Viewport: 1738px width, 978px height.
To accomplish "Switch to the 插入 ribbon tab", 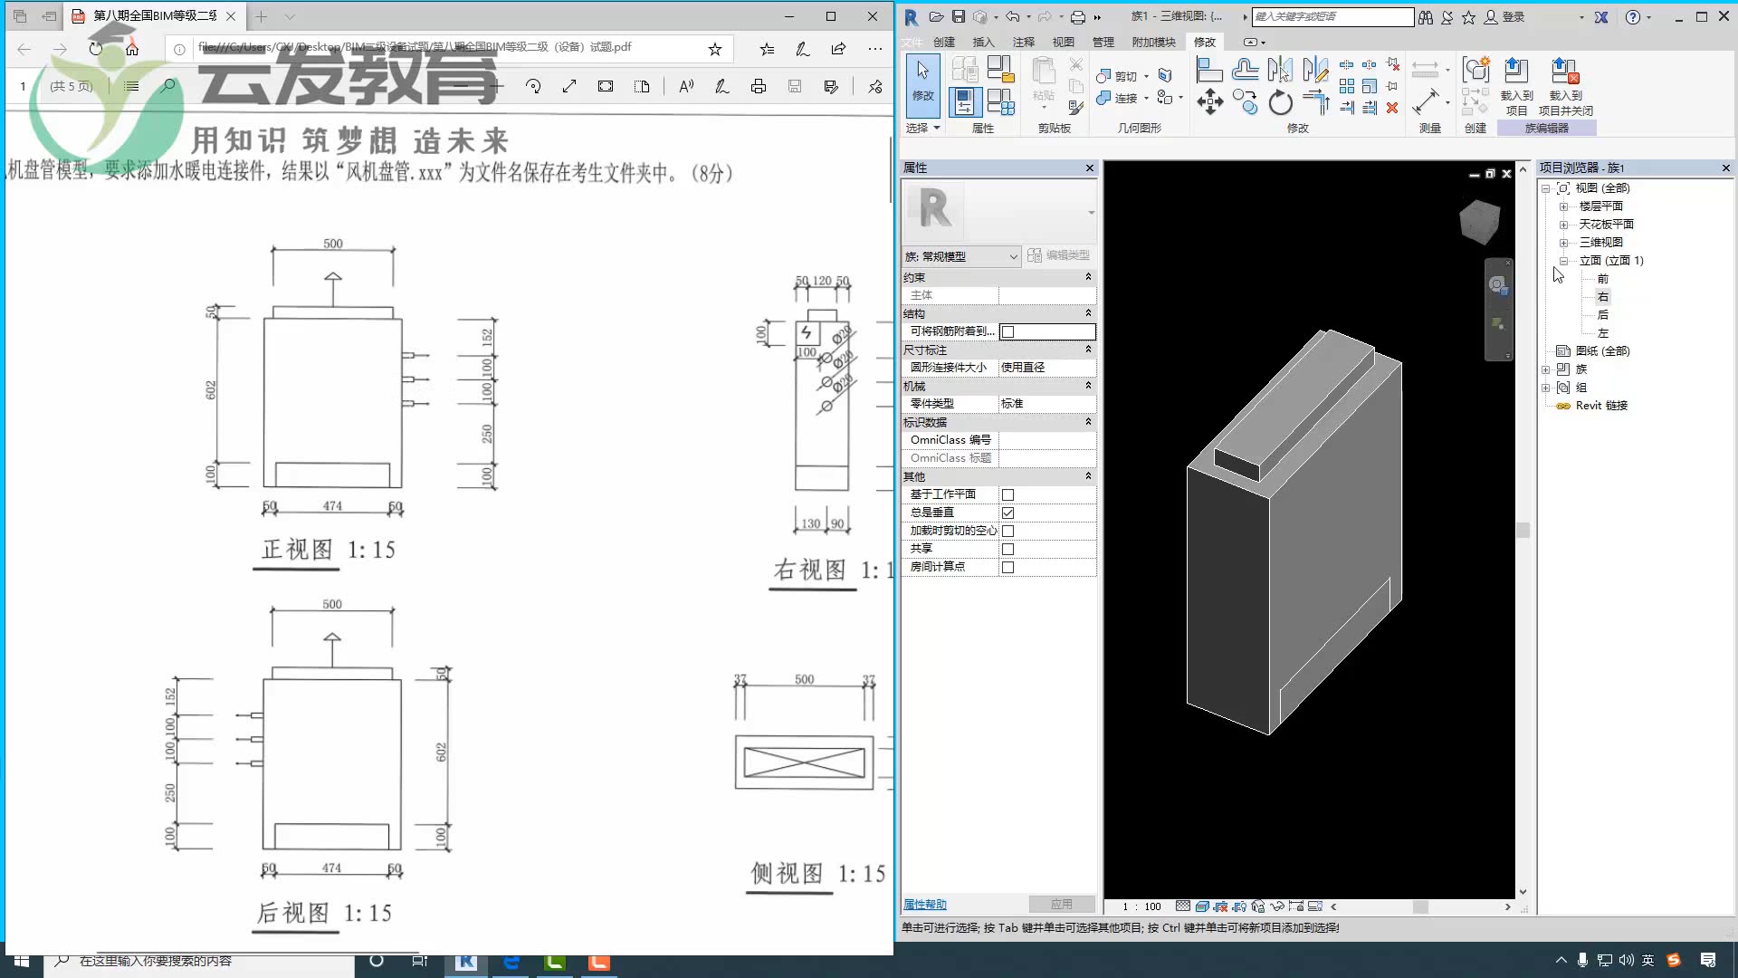I will (983, 42).
